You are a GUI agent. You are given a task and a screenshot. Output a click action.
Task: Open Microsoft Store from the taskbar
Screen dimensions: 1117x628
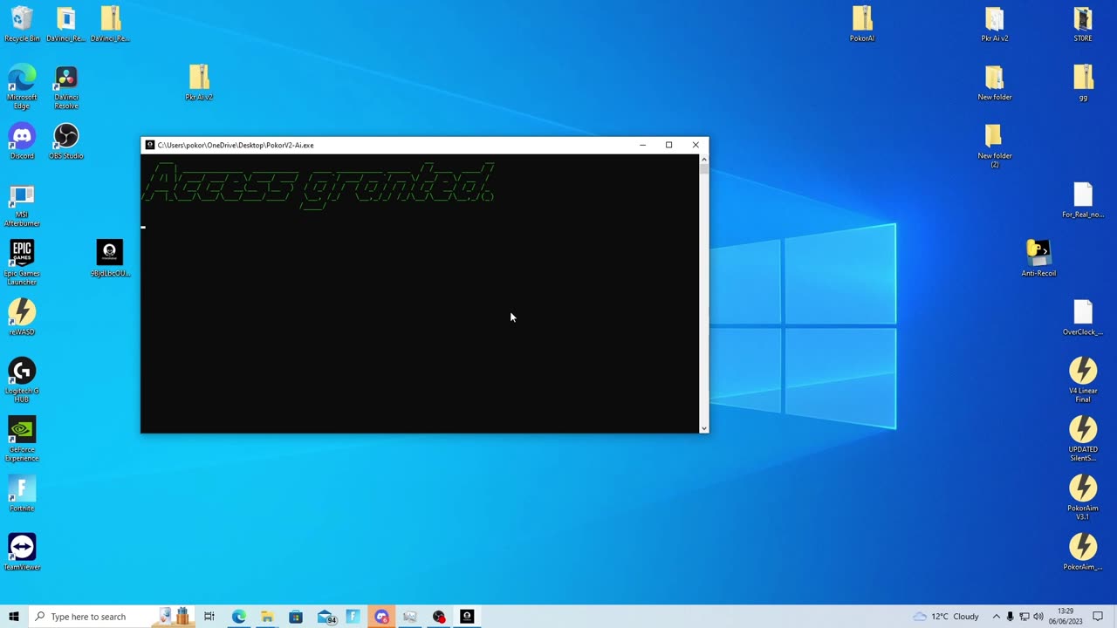pyautogui.click(x=296, y=617)
